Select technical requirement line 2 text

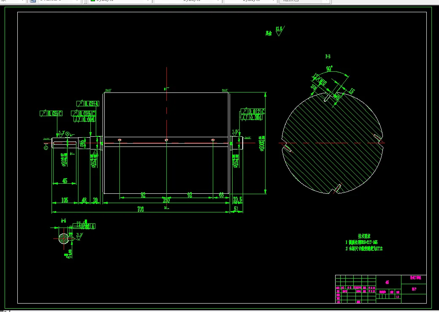(x=364, y=248)
